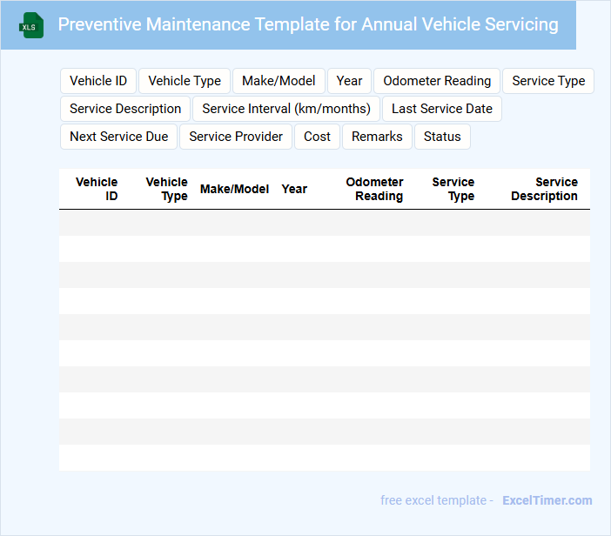This screenshot has height=536, width=611.
Task: Click the Remarks tag
Action: coord(378,137)
